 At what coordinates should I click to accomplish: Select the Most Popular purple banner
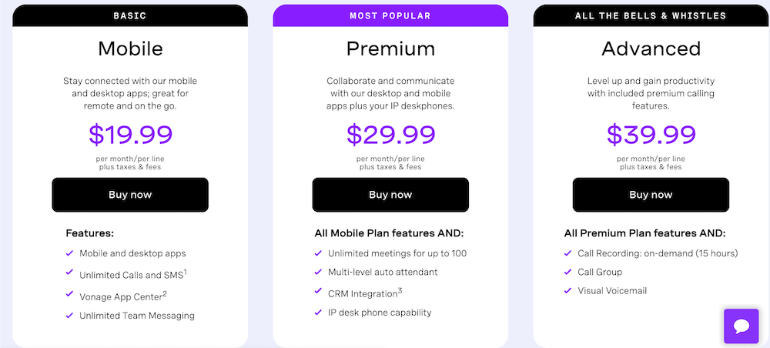(x=390, y=15)
